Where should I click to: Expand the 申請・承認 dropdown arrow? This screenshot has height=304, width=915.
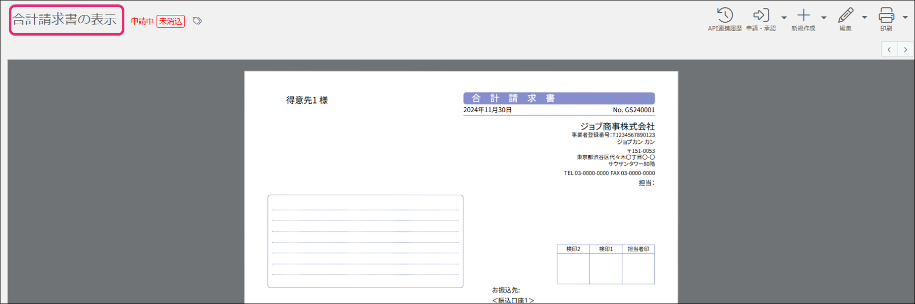coord(784,18)
